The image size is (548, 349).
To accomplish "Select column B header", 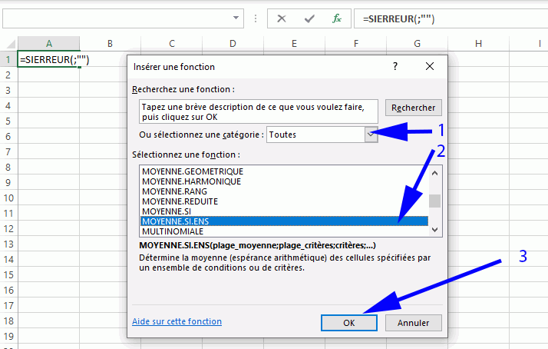I will click(110, 44).
